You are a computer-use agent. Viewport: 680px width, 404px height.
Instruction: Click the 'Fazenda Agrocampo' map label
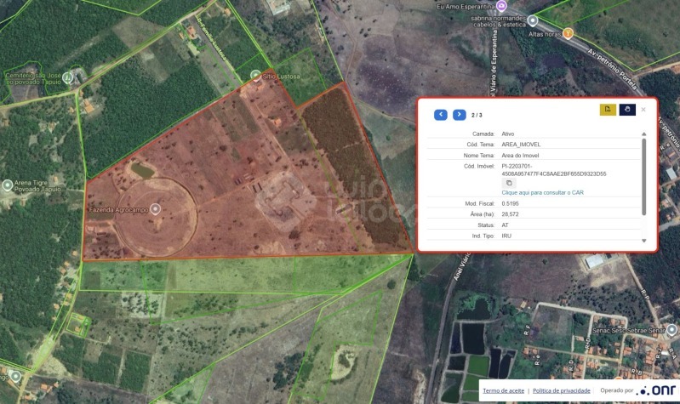click(119, 210)
